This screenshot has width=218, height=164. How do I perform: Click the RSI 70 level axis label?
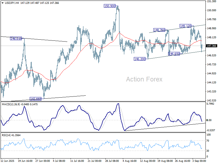coord(208,141)
